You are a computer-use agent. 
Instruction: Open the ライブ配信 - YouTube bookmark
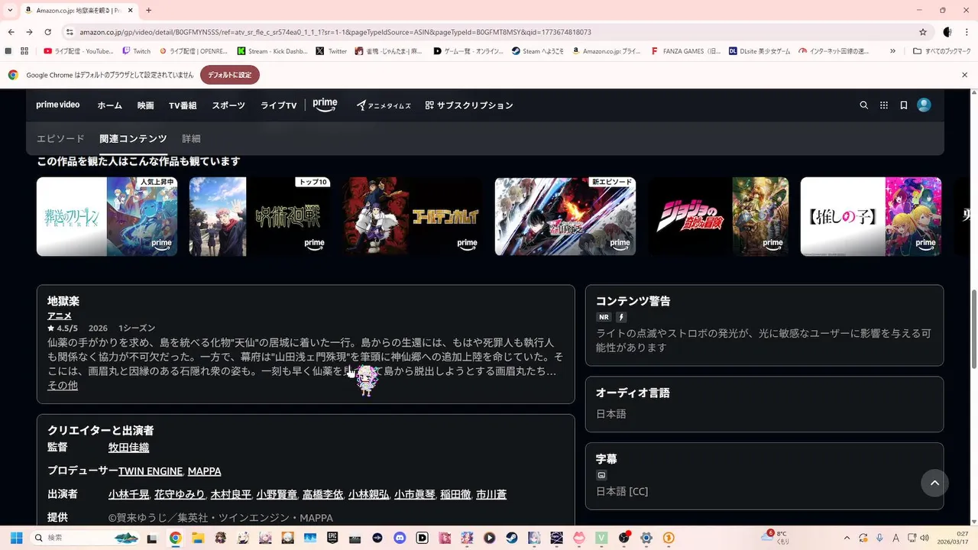[x=79, y=51]
